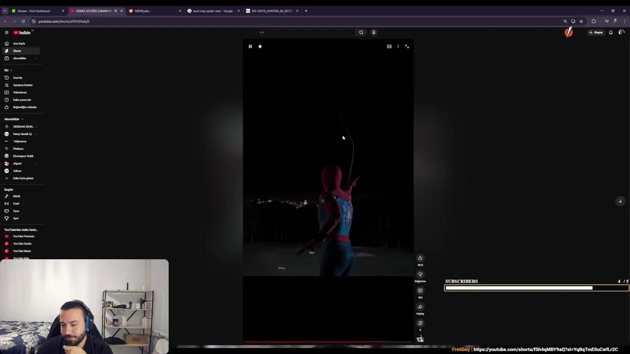The width and height of the screenshot is (630, 354).
Task: Click in the YouTube search box
Action: click(x=306, y=32)
